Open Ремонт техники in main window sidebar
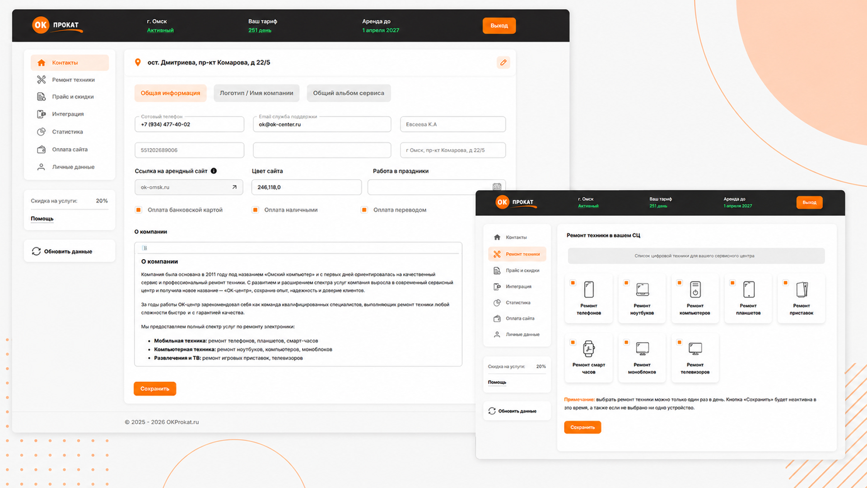The width and height of the screenshot is (867, 488). [70, 79]
